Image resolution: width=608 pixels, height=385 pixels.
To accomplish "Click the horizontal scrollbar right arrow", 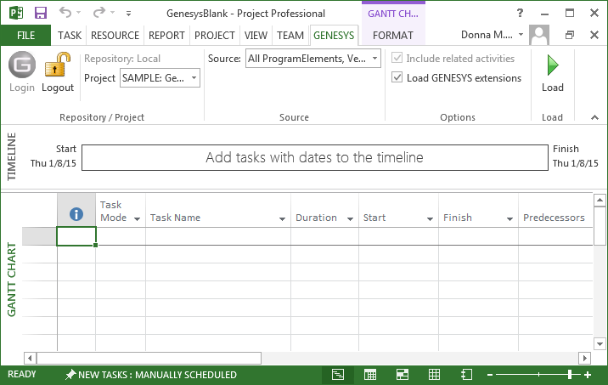I will [584, 358].
